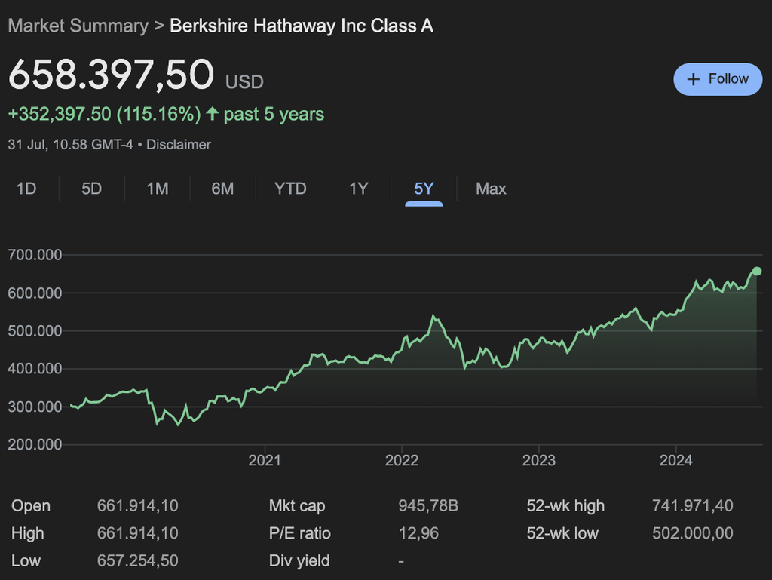Switch to the 5D chart tab
772x580 pixels.
click(91, 189)
